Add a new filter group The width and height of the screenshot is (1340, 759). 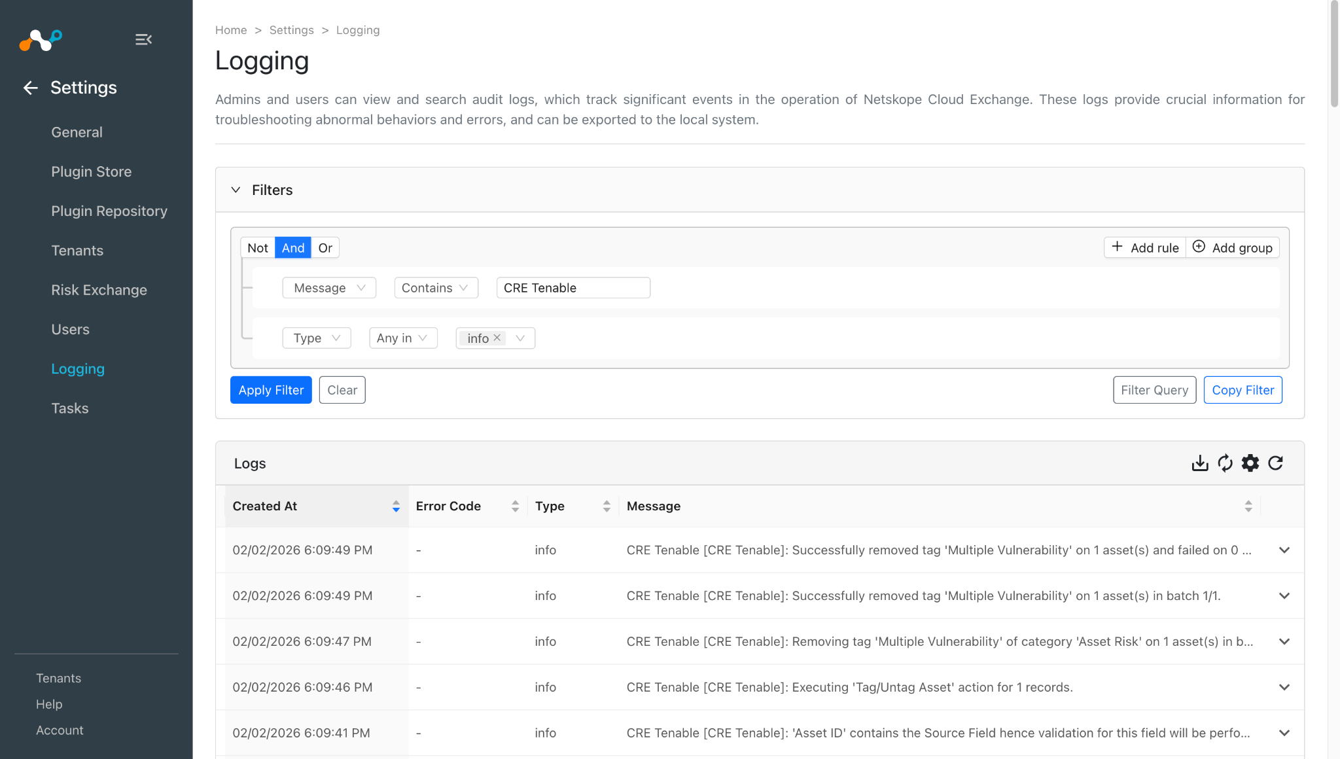[1233, 247]
